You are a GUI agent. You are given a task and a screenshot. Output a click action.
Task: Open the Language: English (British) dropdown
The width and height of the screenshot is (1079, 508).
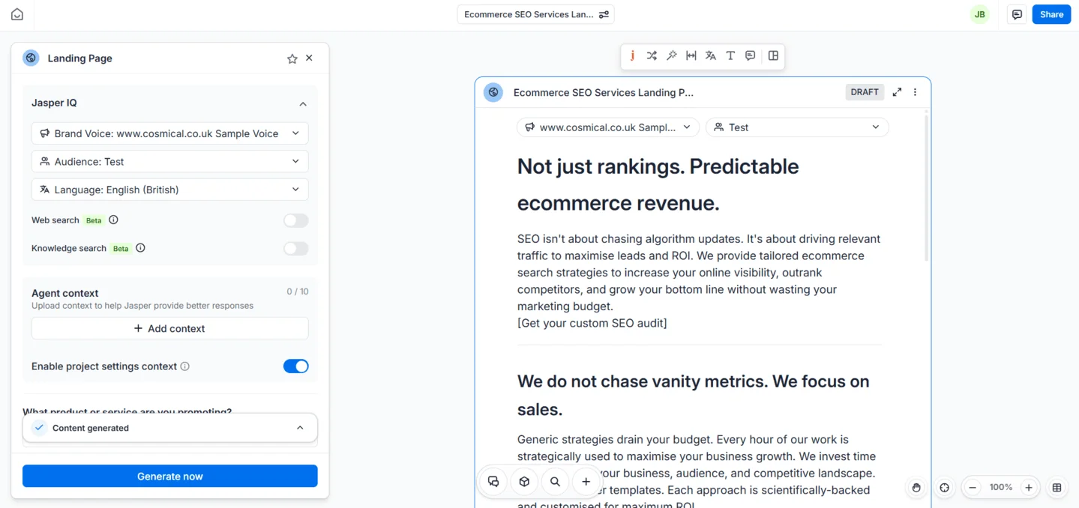tap(169, 190)
